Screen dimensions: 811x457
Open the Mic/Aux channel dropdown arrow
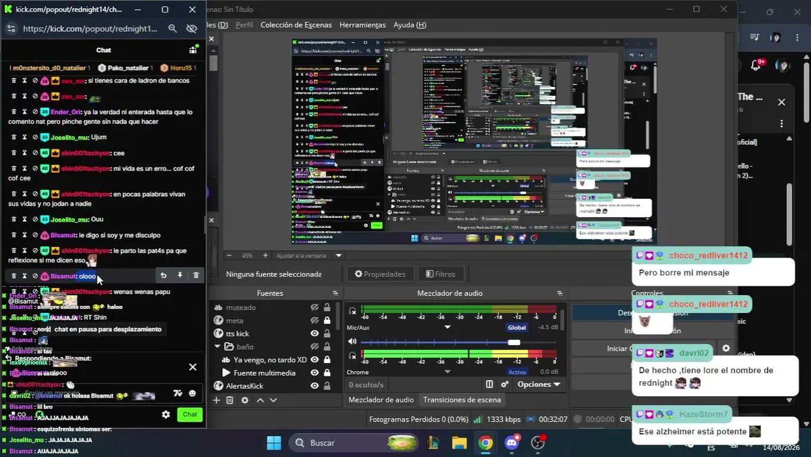click(447, 328)
